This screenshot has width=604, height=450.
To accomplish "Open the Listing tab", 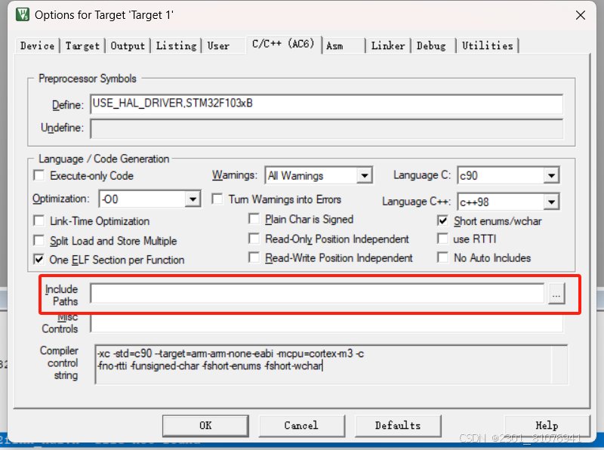I will click(x=177, y=46).
